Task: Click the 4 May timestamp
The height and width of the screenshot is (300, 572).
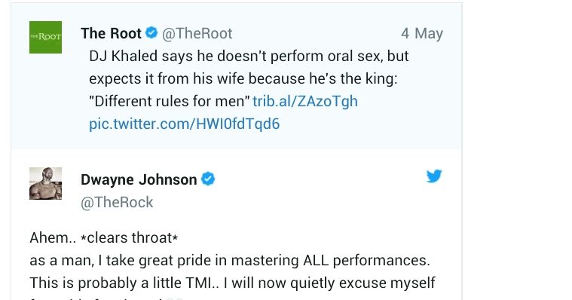Action: pos(422,34)
